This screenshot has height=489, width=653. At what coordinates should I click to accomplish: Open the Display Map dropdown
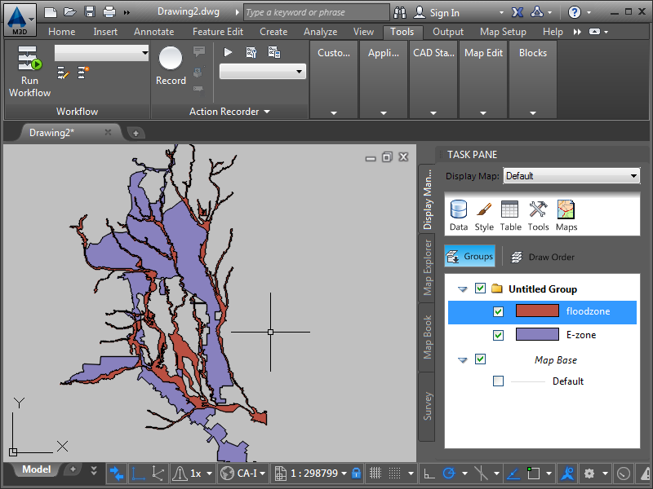point(571,176)
